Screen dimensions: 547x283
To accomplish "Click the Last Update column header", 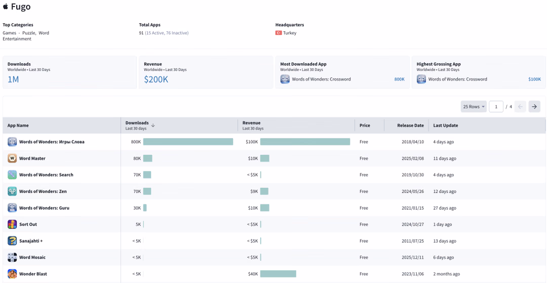I will click(x=446, y=125).
